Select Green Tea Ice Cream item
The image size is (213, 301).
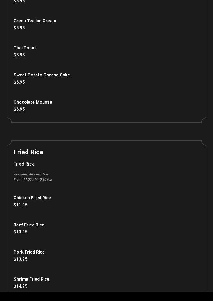pos(35,21)
